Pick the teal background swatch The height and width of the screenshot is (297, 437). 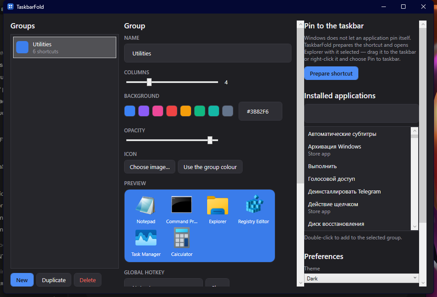pos(214,111)
